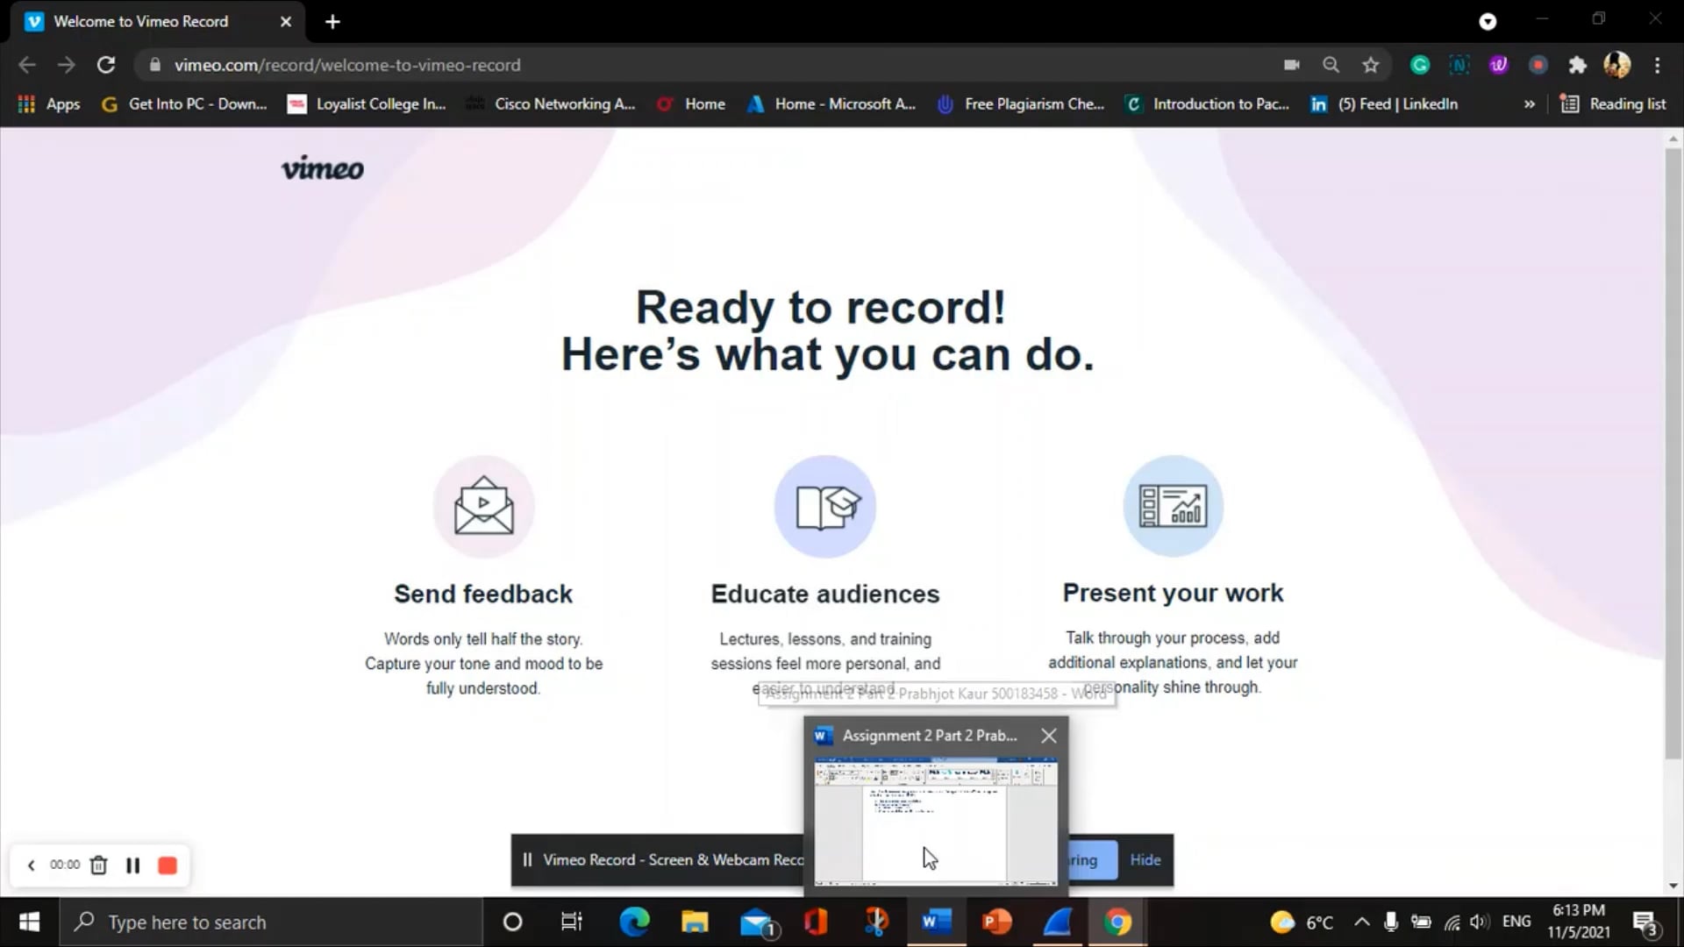Screen dimensions: 1684x947
Task: Open the camera/video icon in the address bar
Action: click(x=1292, y=64)
